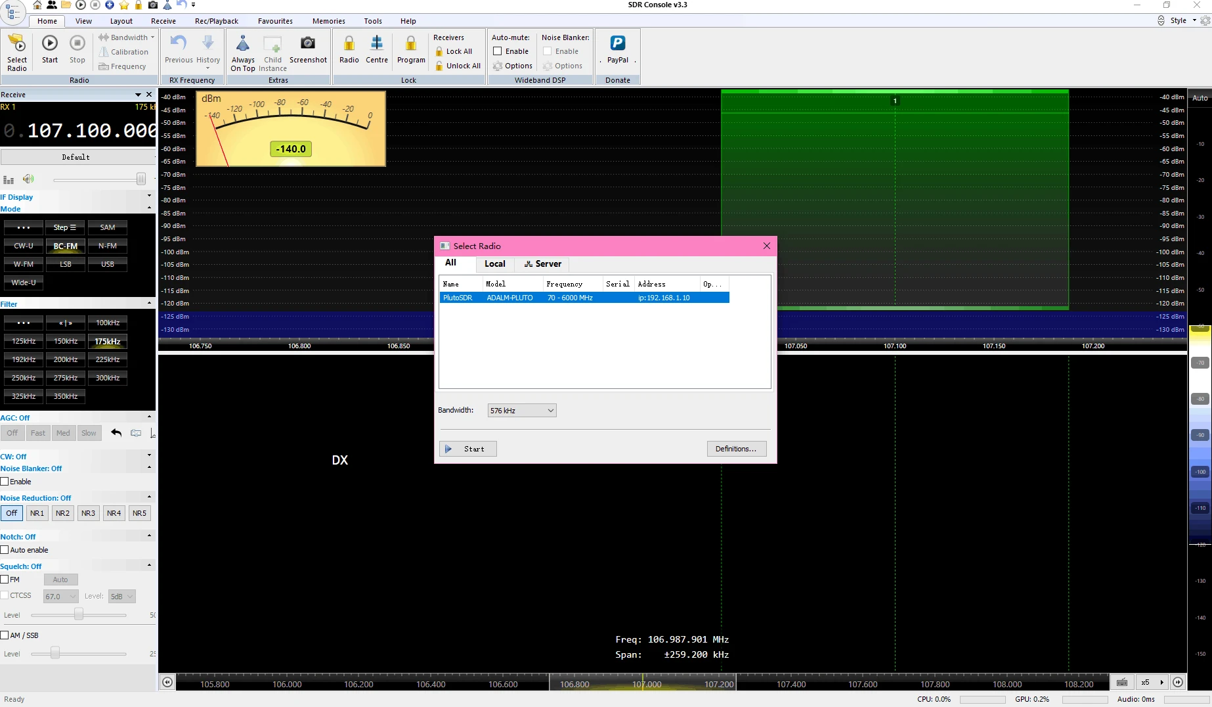Click the Screenshot camera icon

pos(307,44)
